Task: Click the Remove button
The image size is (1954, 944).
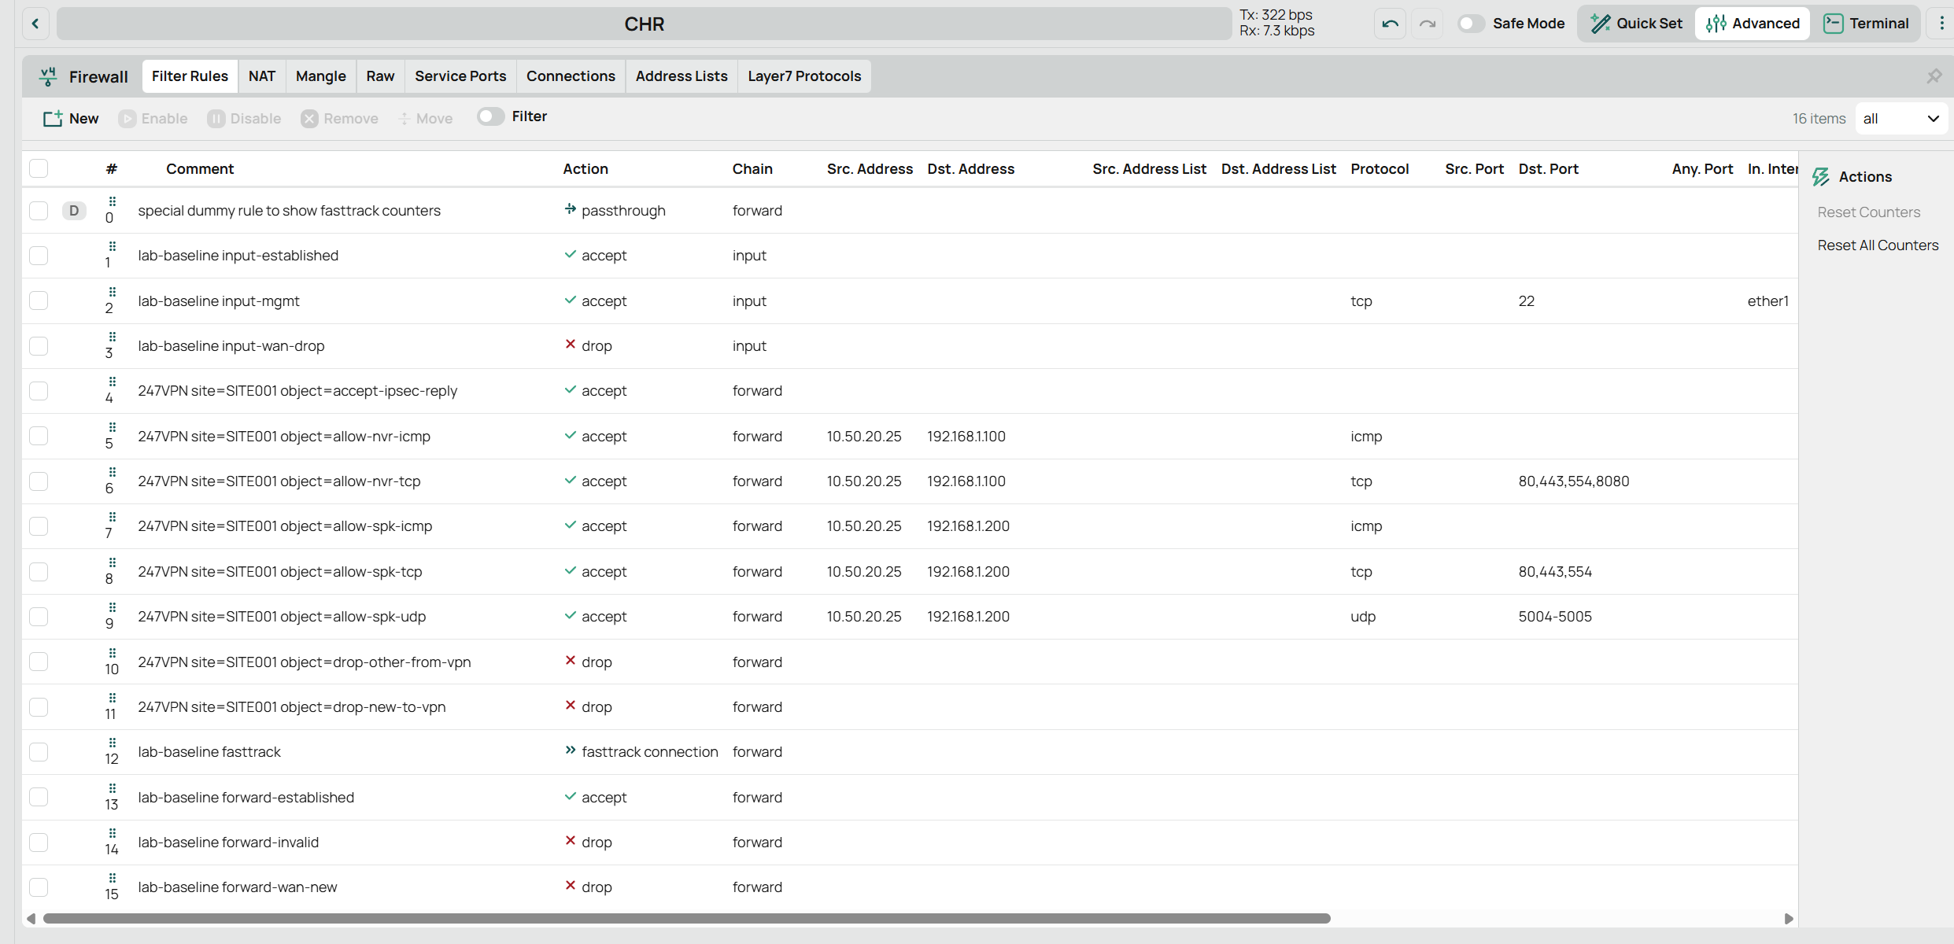Action: (x=339, y=119)
